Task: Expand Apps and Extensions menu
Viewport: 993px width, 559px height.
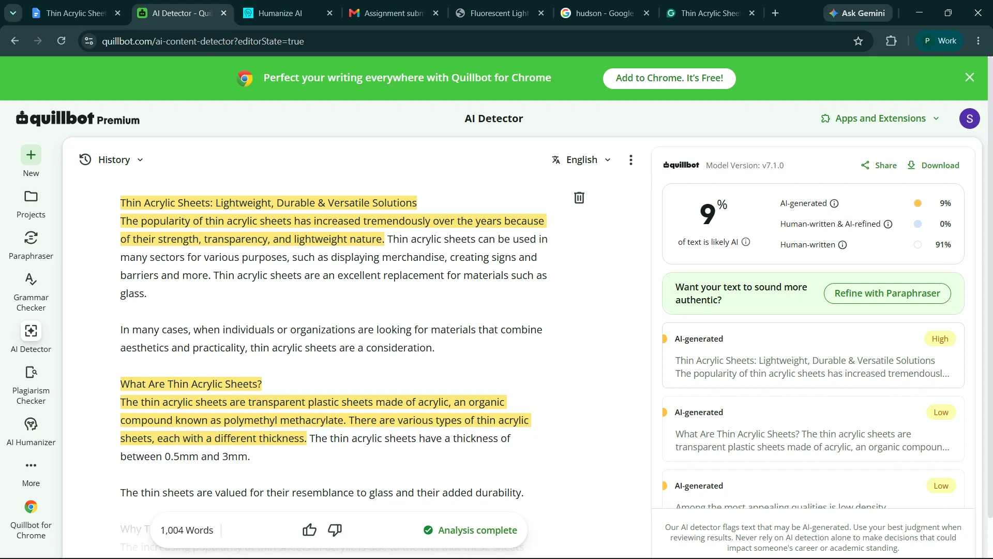Action: pos(880,119)
